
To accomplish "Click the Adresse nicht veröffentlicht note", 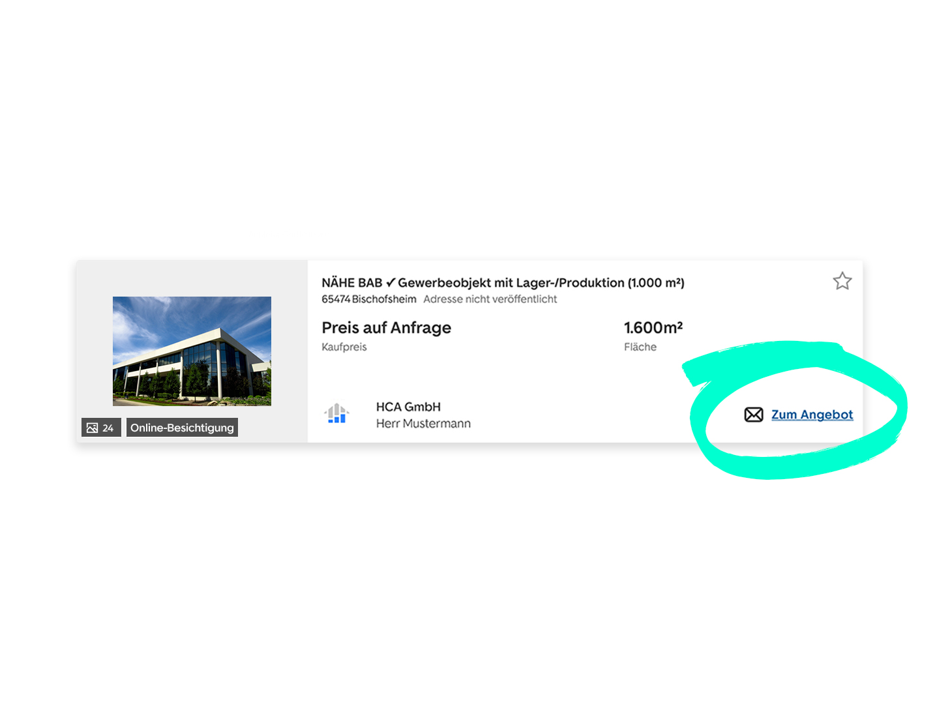I will 490,299.
